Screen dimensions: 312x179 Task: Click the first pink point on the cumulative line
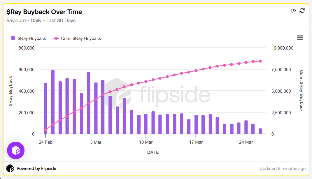pyautogui.click(x=45, y=130)
